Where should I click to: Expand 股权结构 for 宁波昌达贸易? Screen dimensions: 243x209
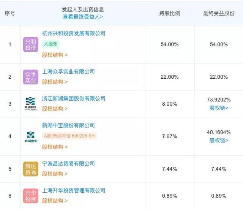(x=55, y=174)
